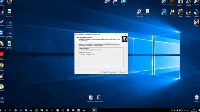Screen dimensions: 200x112
Task: Open Viber from the taskbar
Action: click(x=68, y=110)
